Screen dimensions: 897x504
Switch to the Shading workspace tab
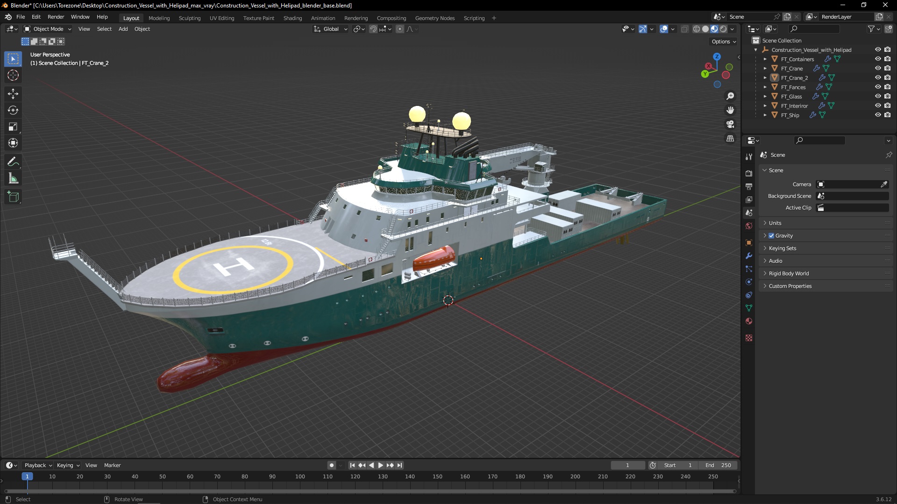(x=292, y=18)
